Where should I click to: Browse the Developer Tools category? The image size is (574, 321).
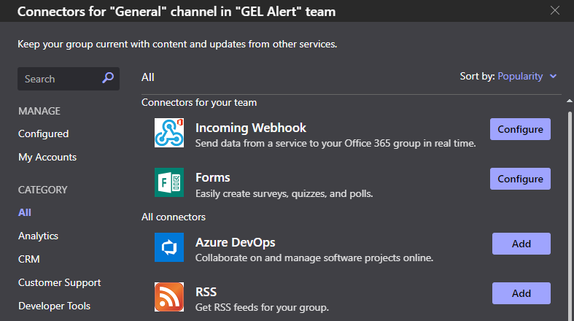pyautogui.click(x=54, y=306)
